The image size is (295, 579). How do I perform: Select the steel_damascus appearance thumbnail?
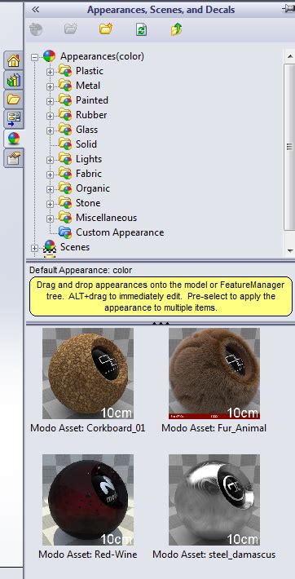(x=214, y=500)
